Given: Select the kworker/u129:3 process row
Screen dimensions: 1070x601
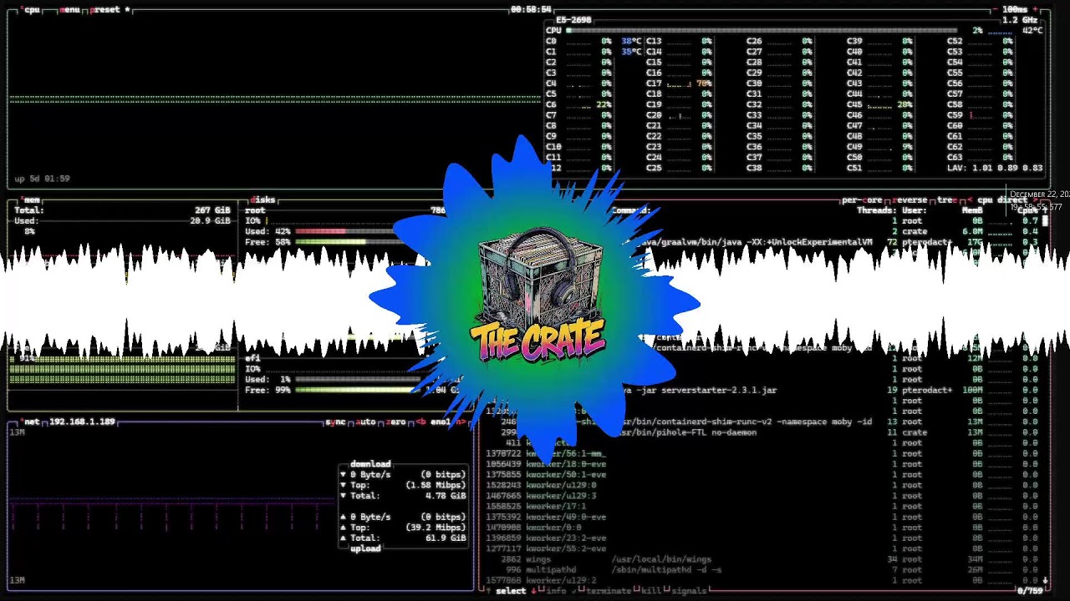Looking at the screenshot, I should tap(763, 496).
